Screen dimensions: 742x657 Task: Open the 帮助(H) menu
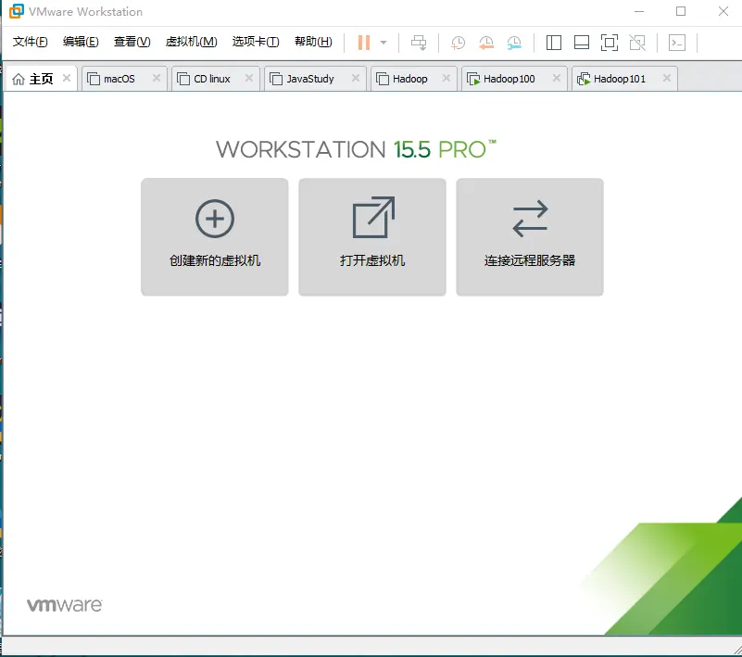coord(313,42)
